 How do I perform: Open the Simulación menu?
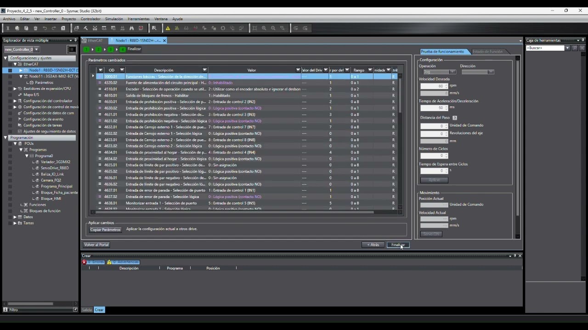[x=114, y=19]
